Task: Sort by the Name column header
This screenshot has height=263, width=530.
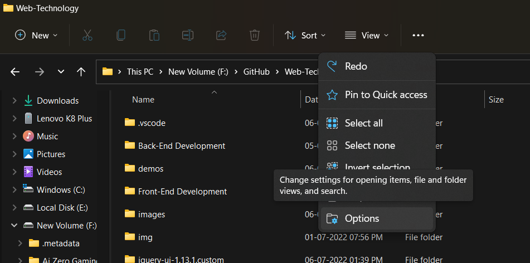Action: [143, 100]
